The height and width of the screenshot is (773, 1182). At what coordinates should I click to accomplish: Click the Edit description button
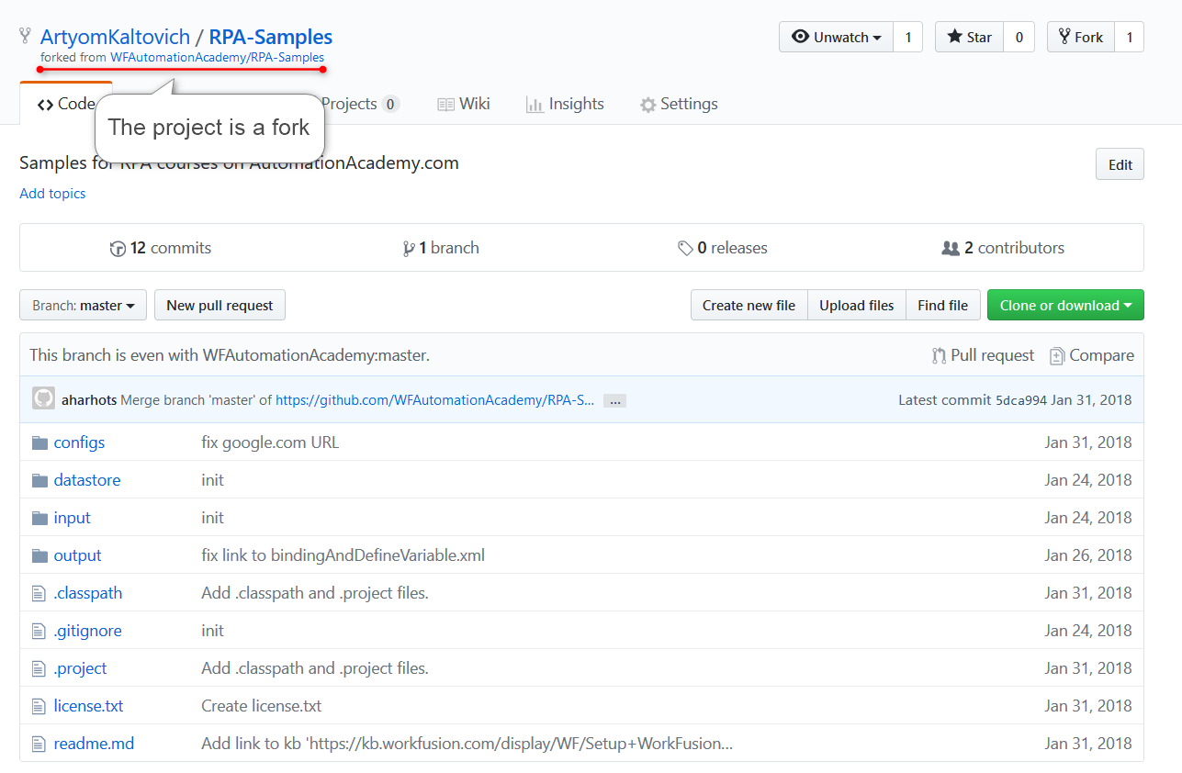[1120, 164]
